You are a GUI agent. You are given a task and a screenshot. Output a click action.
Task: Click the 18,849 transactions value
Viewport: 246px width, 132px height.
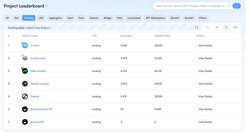pos(158,84)
